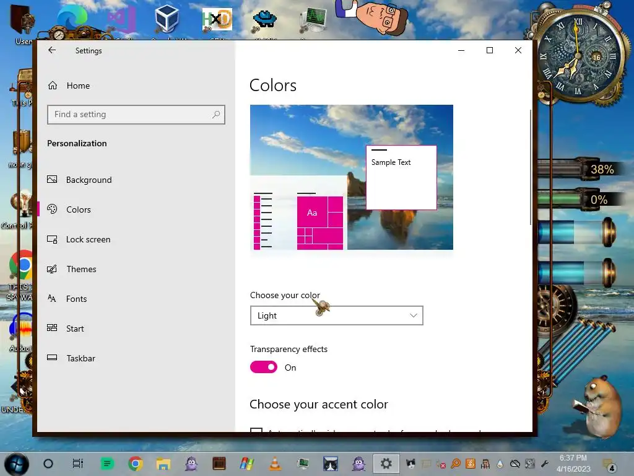634x476 pixels.
Task: Open the taskbar clock showing 6:37 PM
Action: coord(573,464)
